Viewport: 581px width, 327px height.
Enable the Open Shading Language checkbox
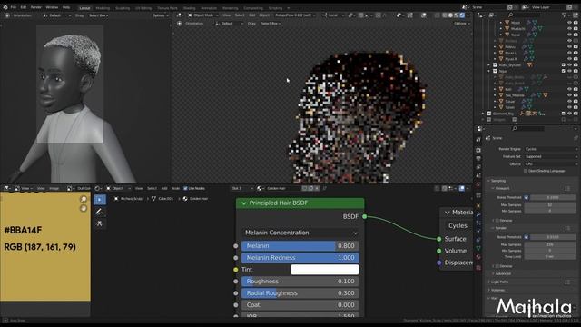click(526, 171)
